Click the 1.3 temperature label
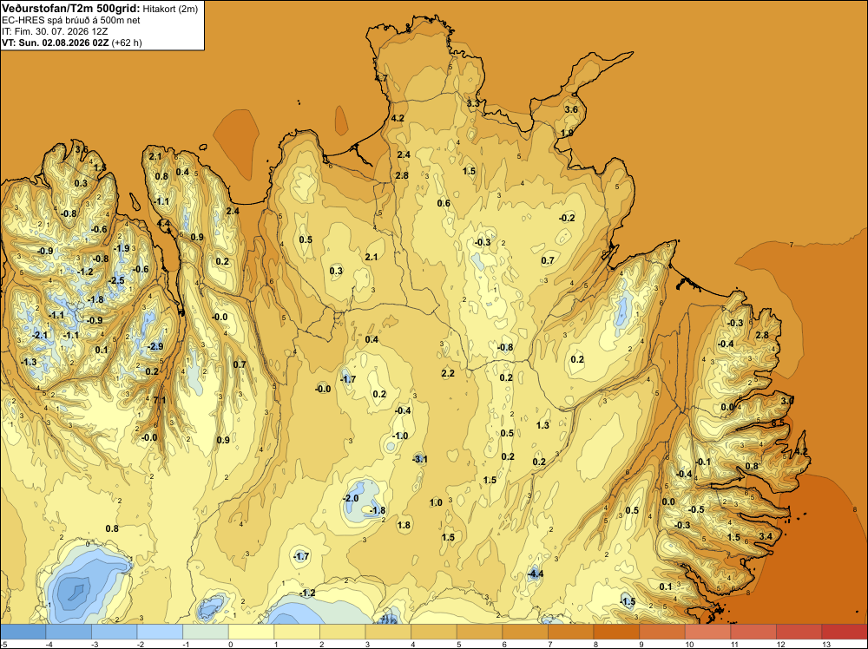Image resolution: width=868 pixels, height=649 pixels. [x=543, y=425]
